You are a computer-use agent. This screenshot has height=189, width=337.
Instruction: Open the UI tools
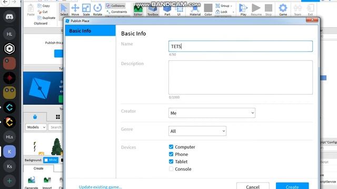coord(179,10)
